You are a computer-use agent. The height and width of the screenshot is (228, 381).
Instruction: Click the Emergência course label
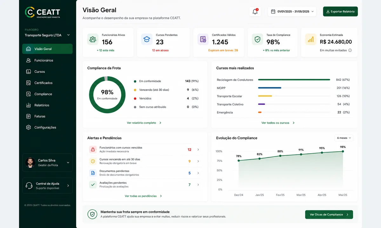(225, 112)
